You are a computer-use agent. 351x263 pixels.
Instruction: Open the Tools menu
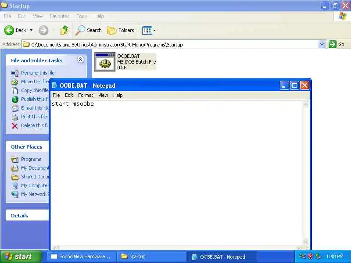click(x=82, y=16)
